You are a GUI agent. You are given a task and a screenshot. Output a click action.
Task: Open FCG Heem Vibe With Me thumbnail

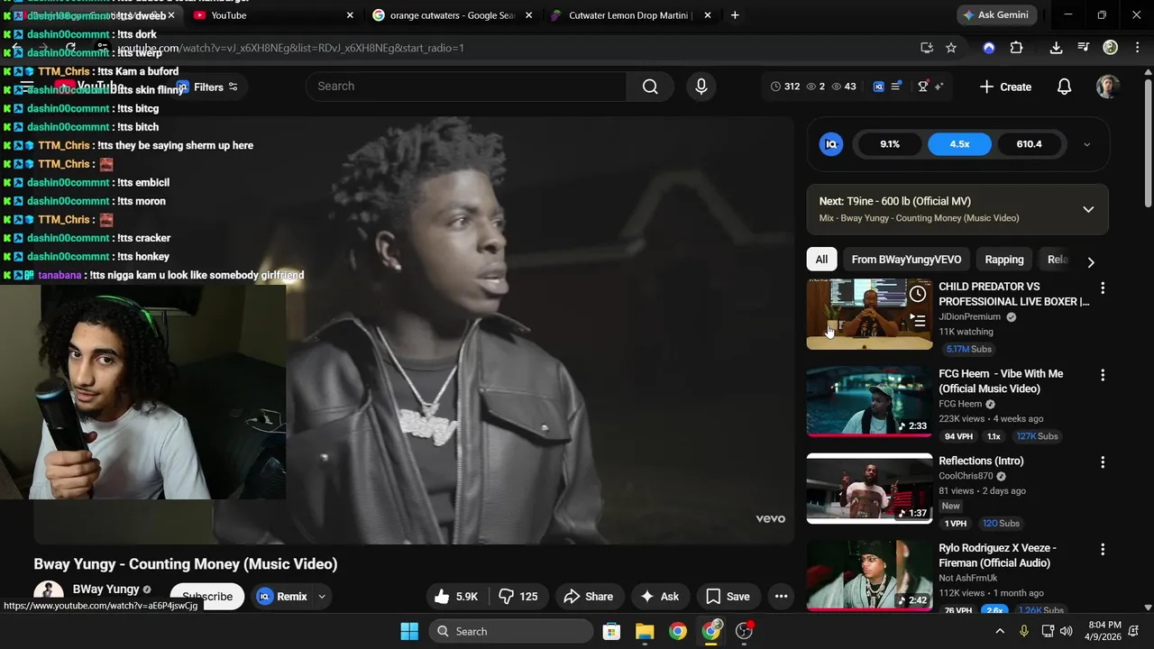click(869, 401)
